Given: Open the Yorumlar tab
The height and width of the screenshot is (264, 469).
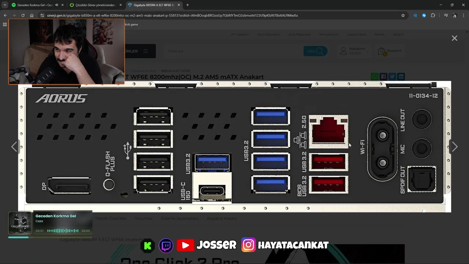Looking at the screenshot, I should tap(144, 218).
